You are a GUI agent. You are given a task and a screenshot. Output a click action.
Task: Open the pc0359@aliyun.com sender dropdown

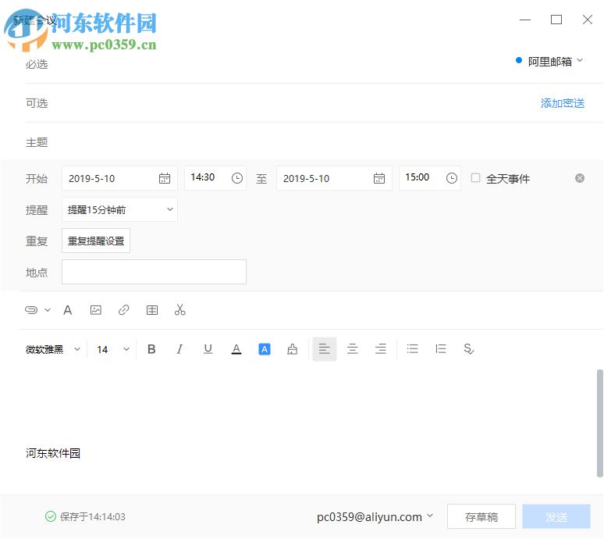375,517
